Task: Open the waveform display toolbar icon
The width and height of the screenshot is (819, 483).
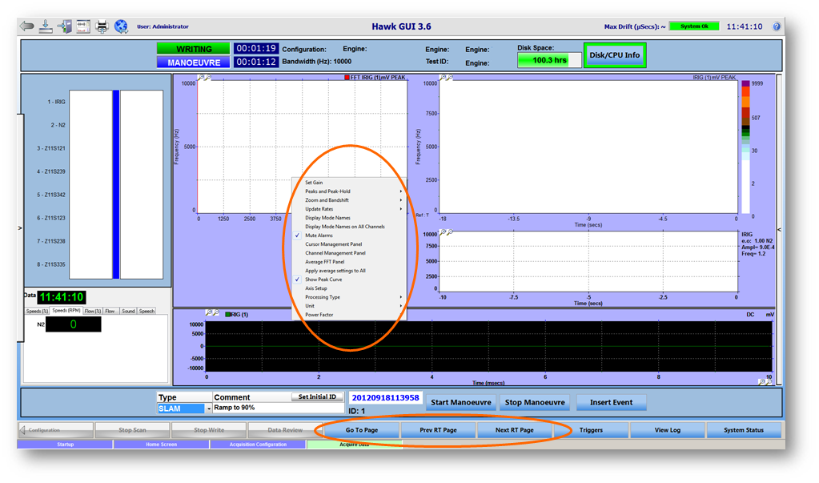Action: click(83, 26)
